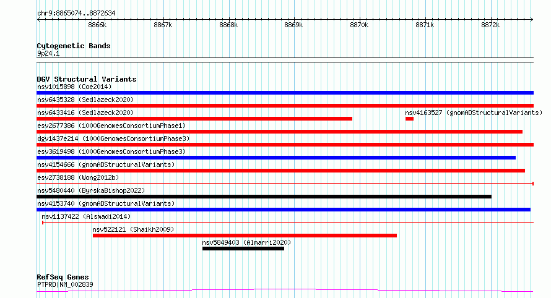
Task: Open variant label esv3619498 (1000GenomesConsortiumPhase3)
Action: [x=111, y=151]
